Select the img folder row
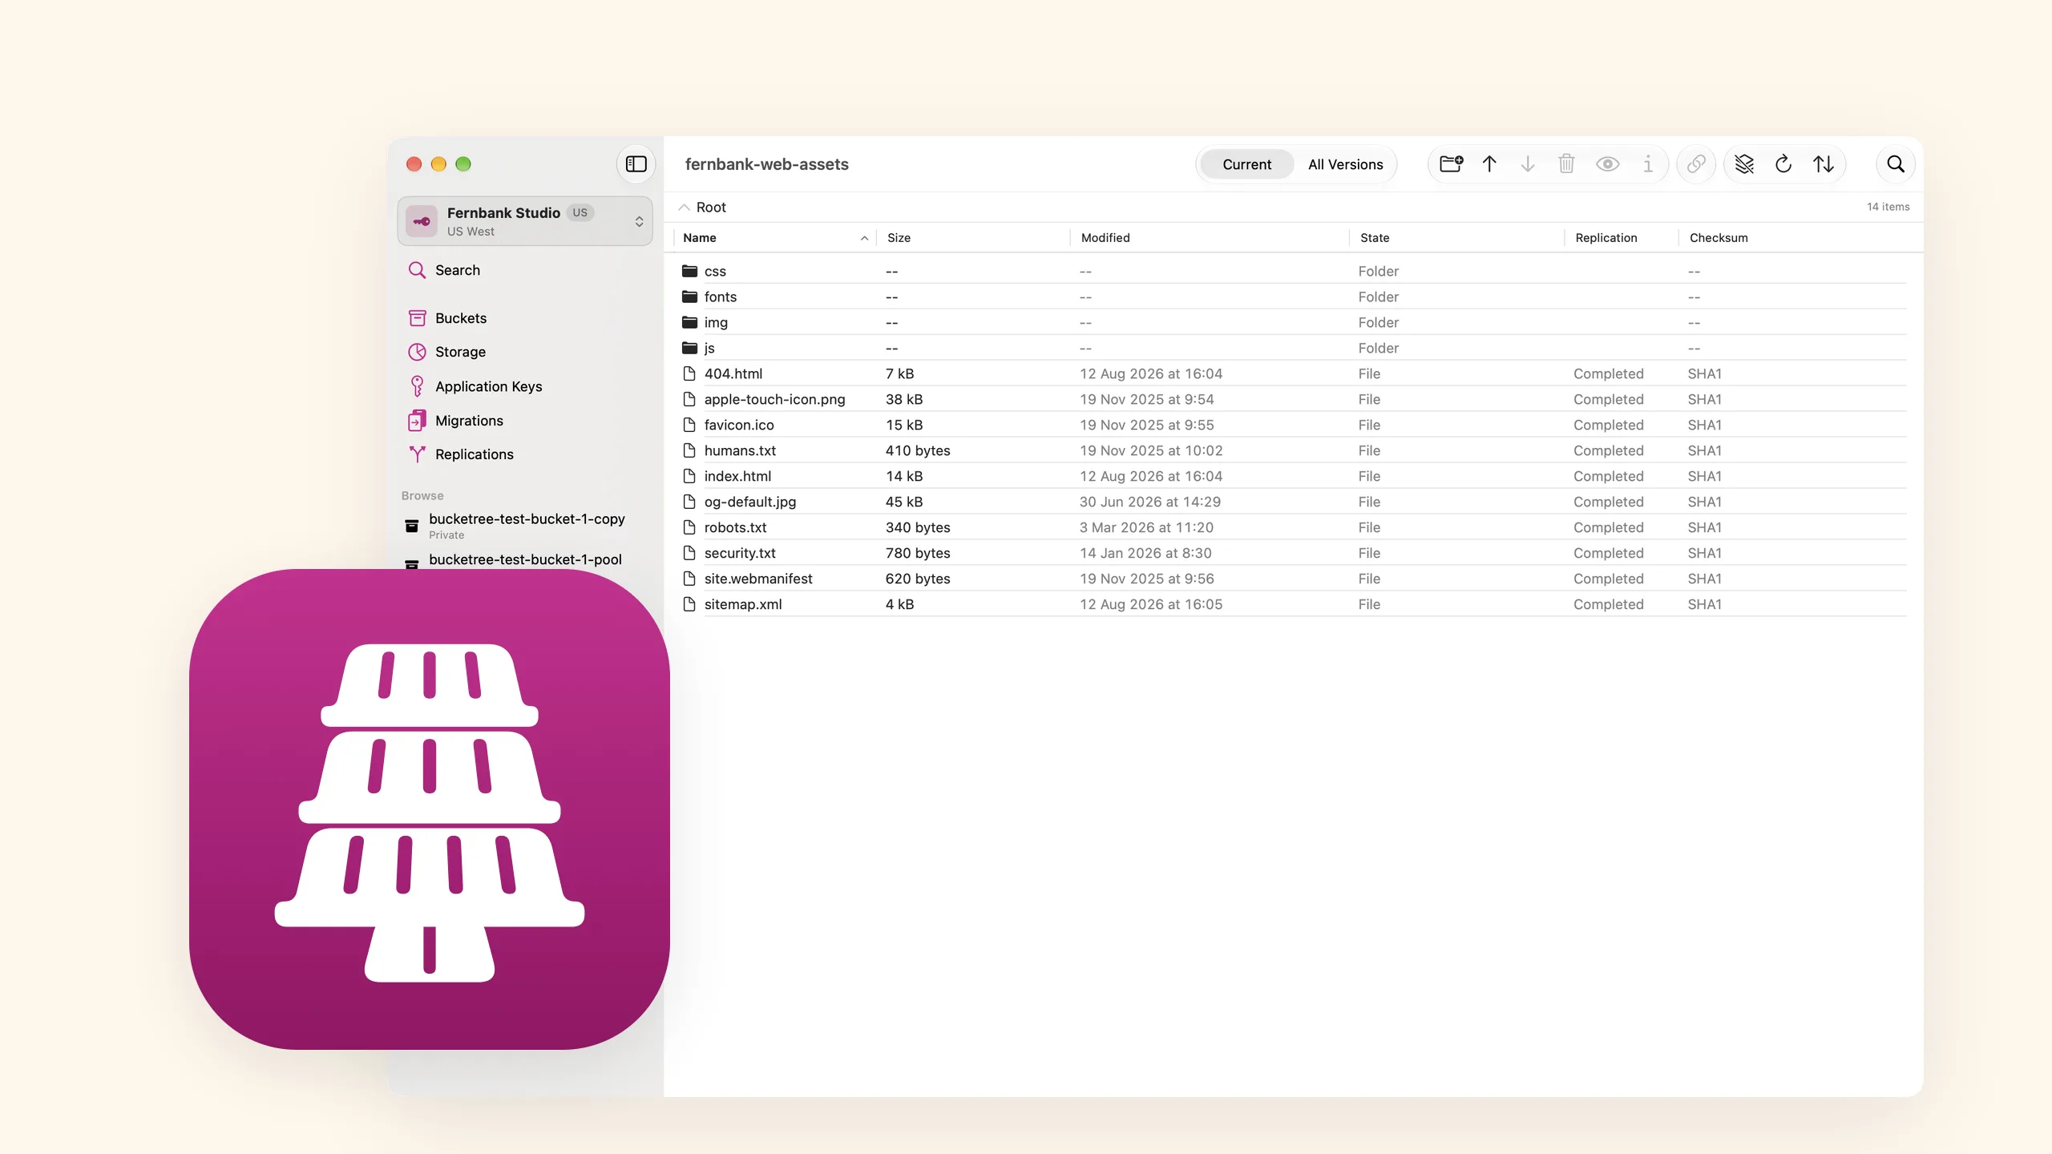The width and height of the screenshot is (2052, 1154). [1292, 322]
